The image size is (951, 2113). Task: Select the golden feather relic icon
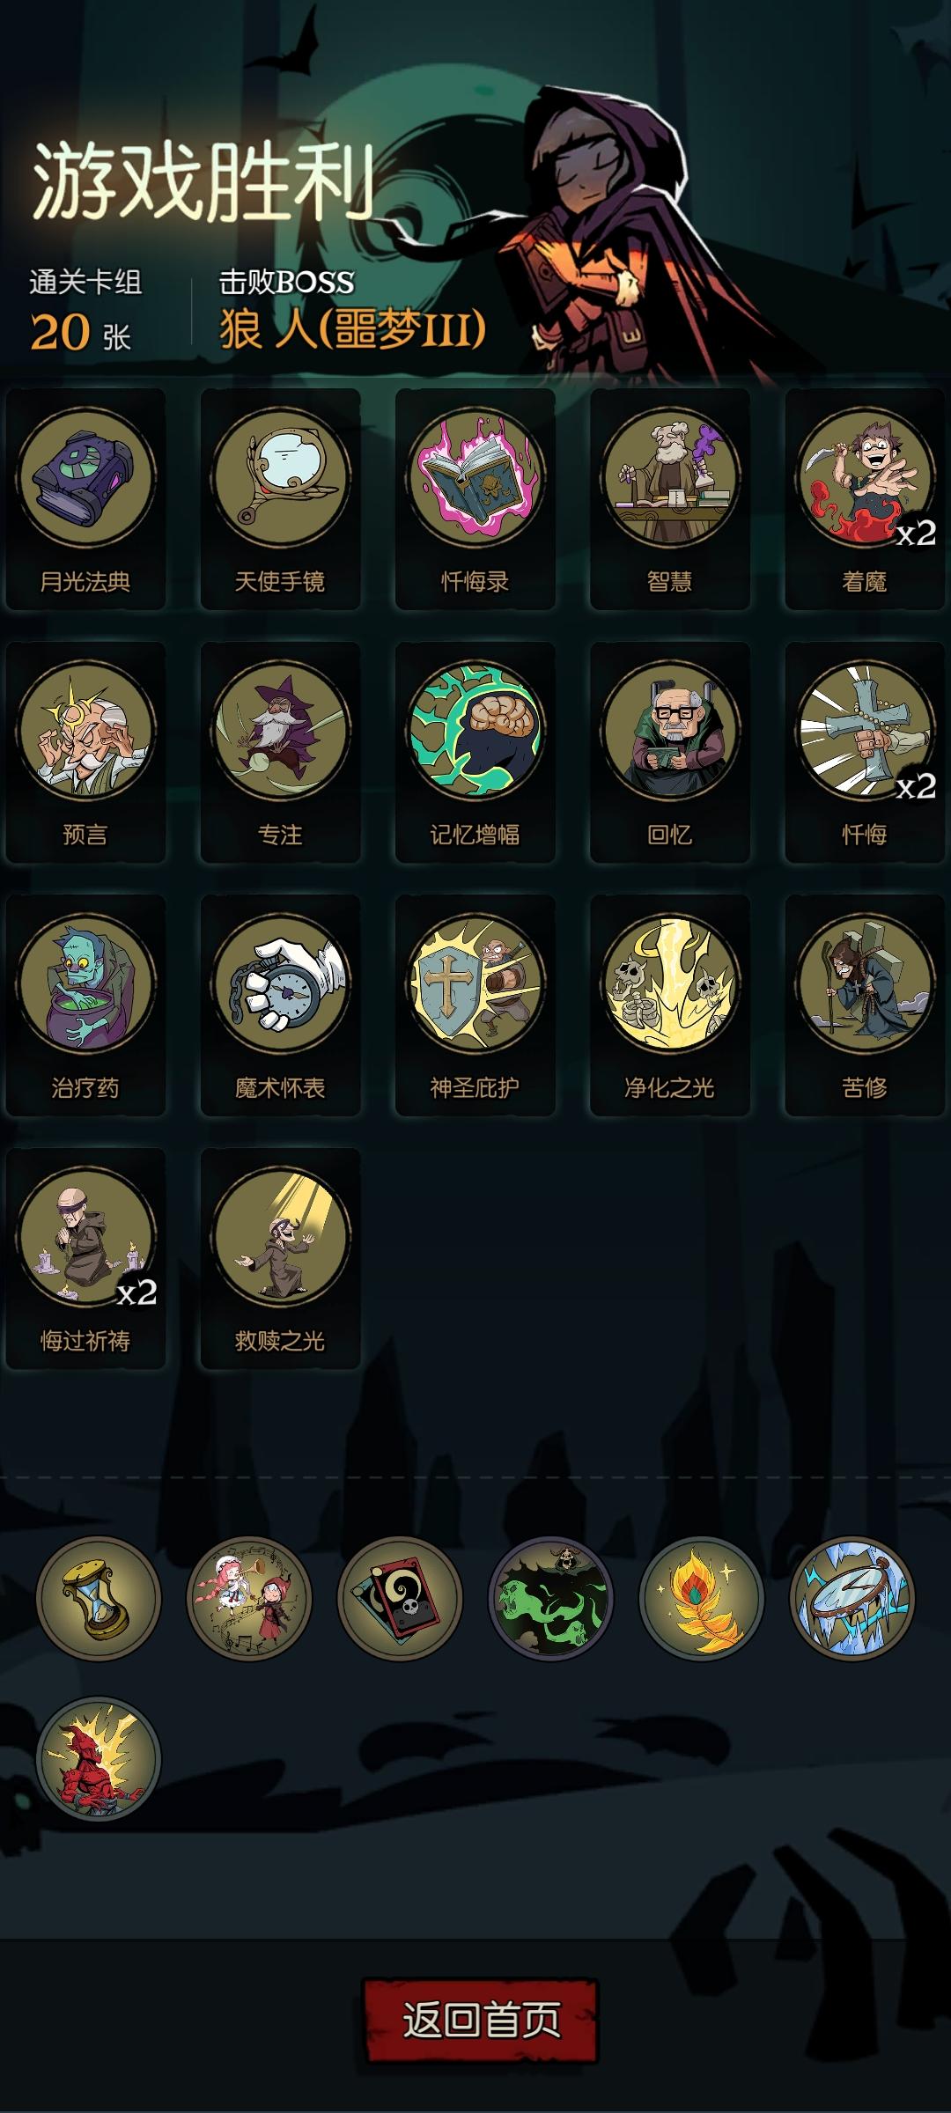click(x=702, y=1598)
